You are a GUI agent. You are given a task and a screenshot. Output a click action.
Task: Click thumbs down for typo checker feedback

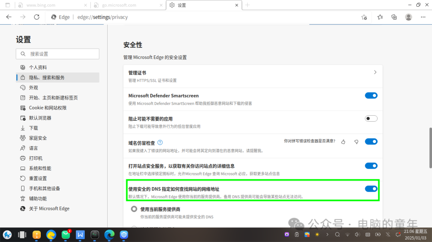tap(356, 142)
